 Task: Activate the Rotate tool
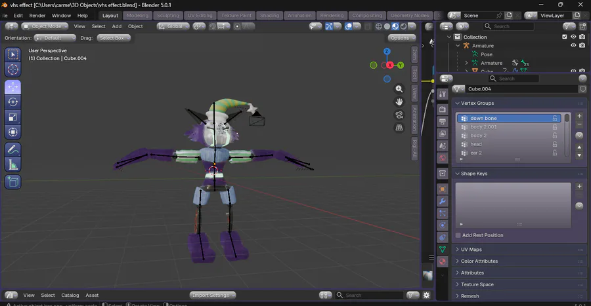coord(13,102)
